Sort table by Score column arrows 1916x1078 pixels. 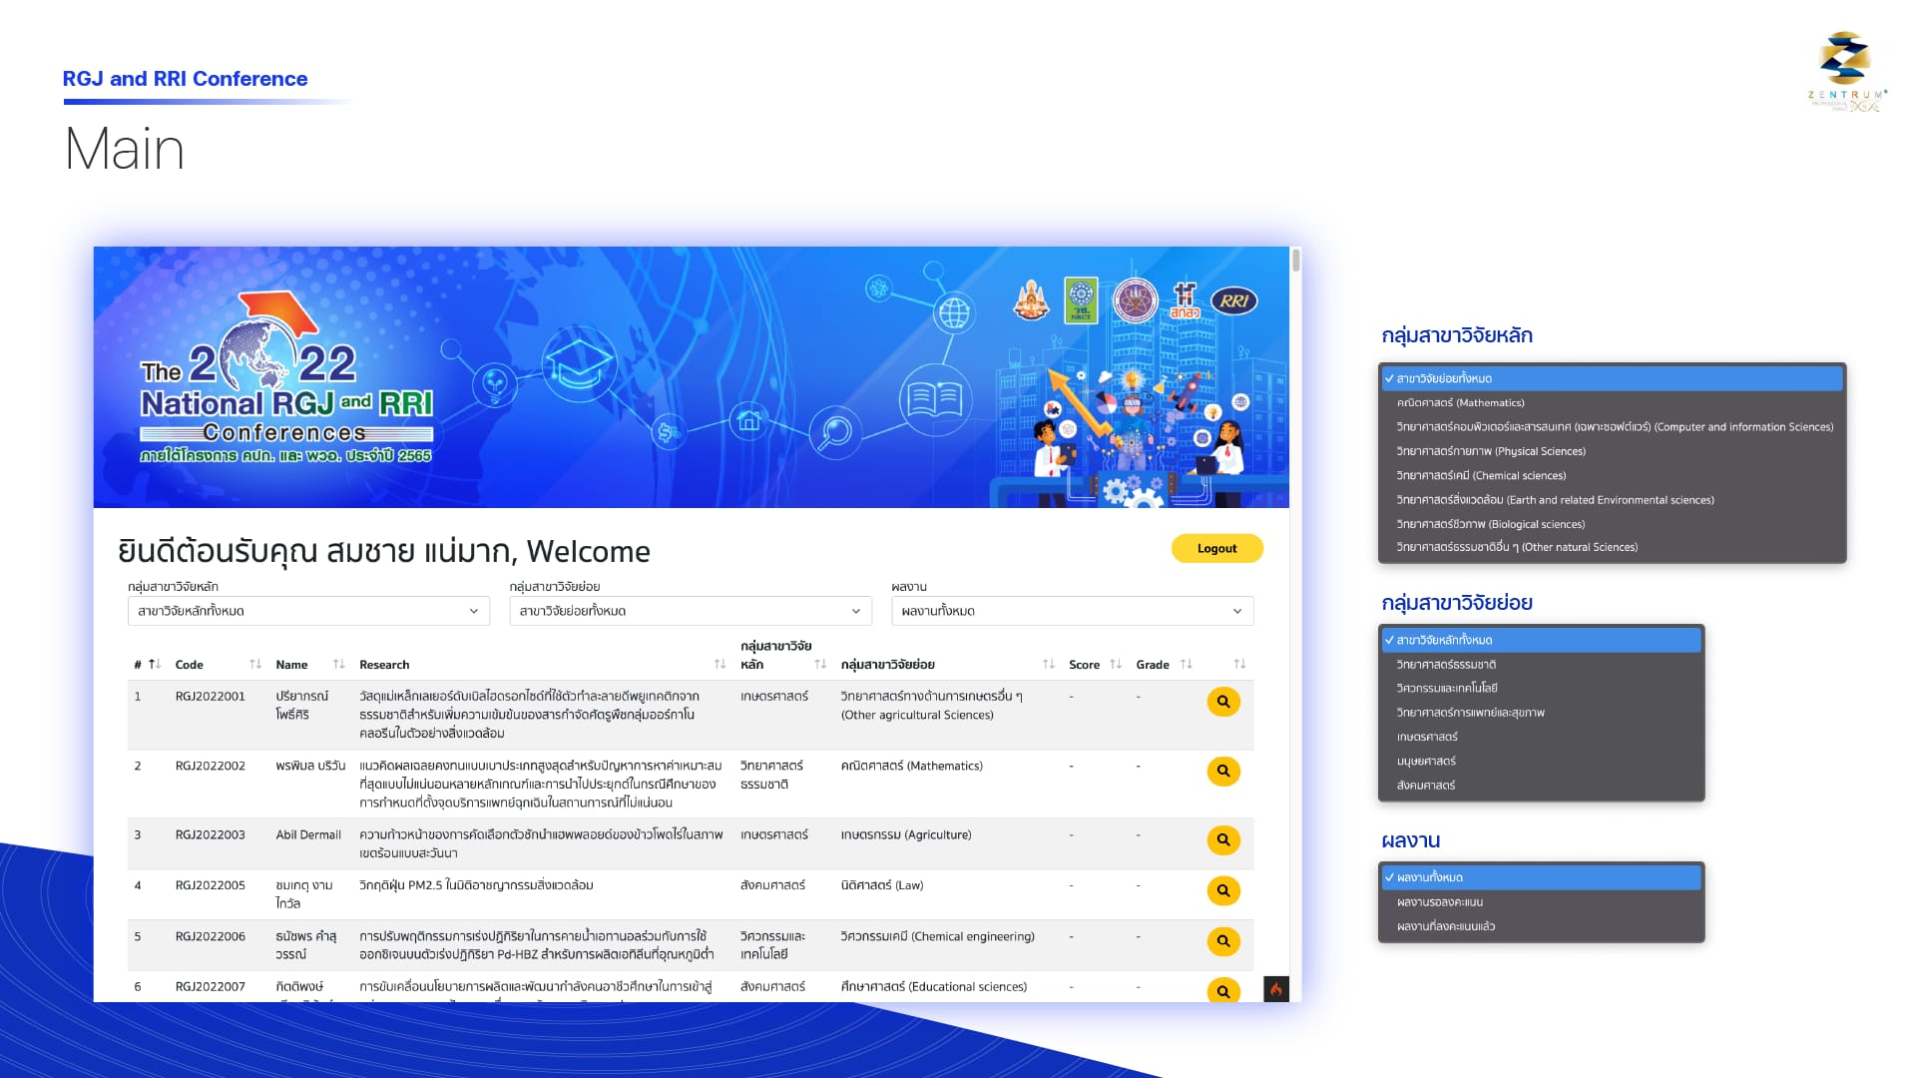(1116, 664)
